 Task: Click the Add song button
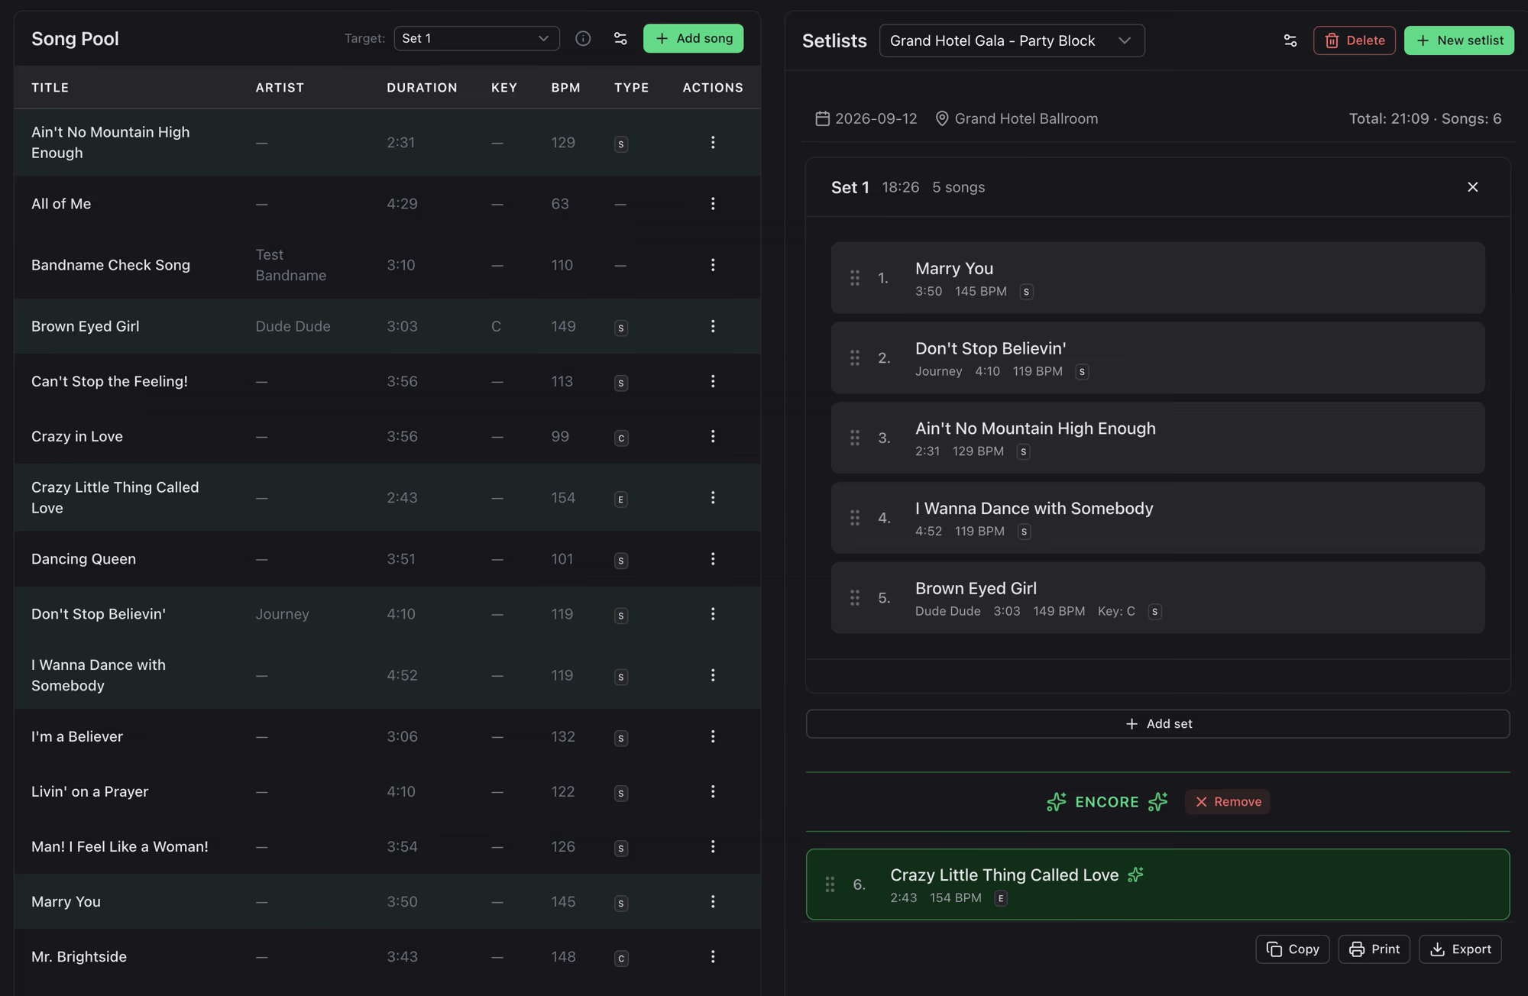(x=693, y=38)
